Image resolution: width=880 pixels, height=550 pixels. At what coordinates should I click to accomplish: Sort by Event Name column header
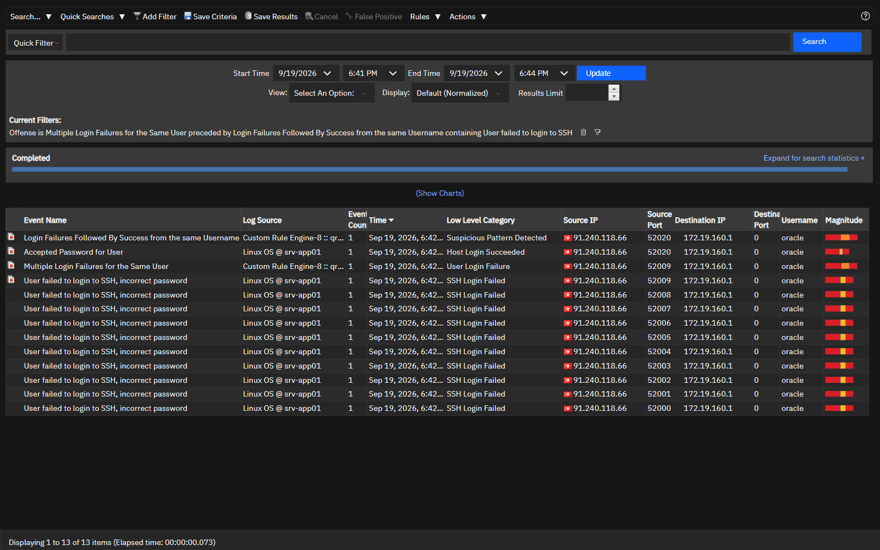[x=45, y=220]
